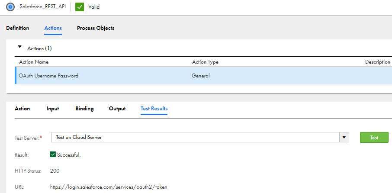Select the Test Results sub-tab
The image size is (392, 193).
click(154, 109)
